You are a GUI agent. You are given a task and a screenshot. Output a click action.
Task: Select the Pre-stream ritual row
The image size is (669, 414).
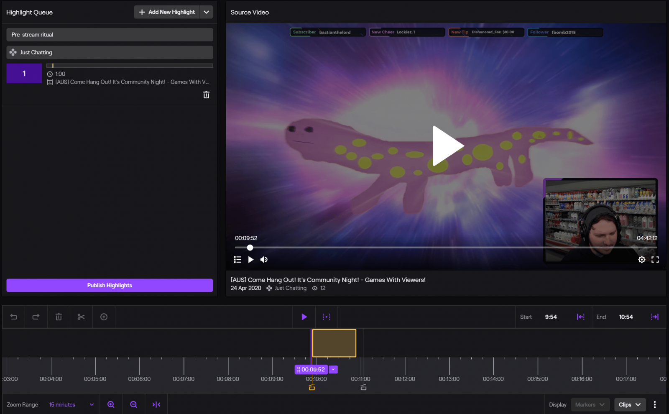[110, 35]
